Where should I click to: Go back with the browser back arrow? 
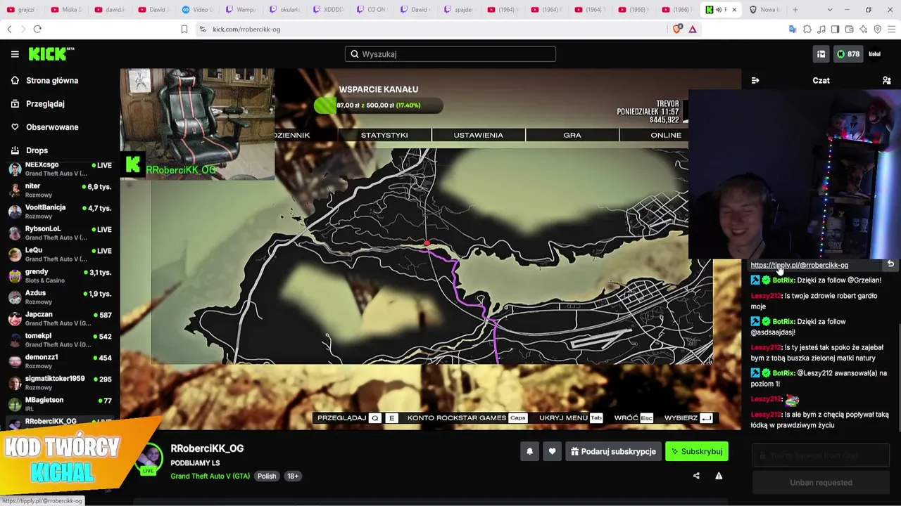[x=10, y=29]
